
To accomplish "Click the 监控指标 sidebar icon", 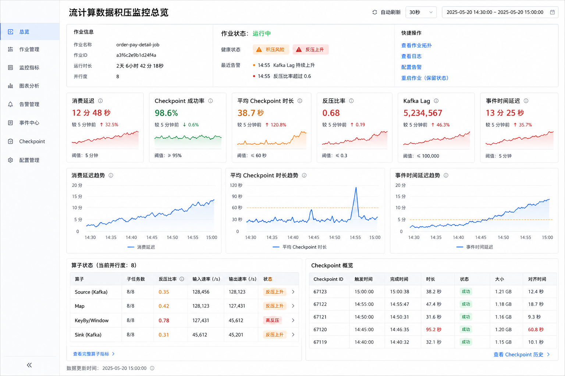I will [x=11, y=68].
